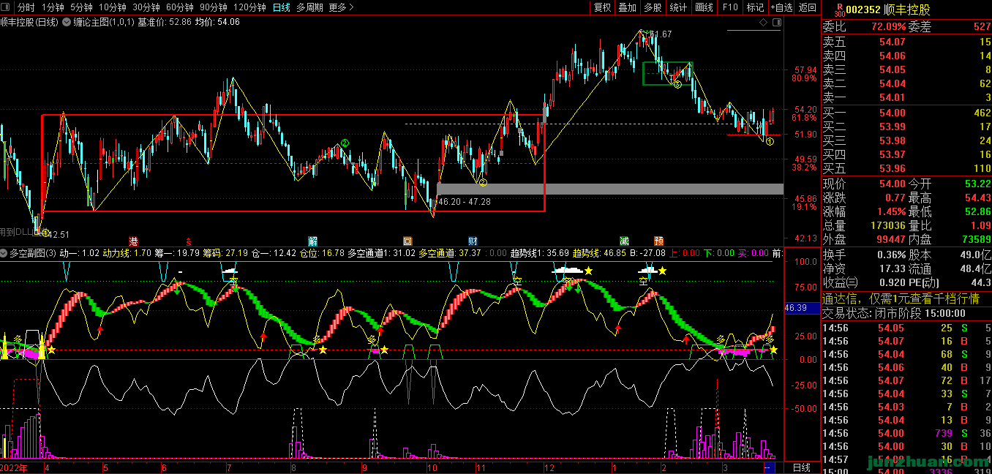Expand the 缠论主图 indicator dropdown arrow

(67, 22)
